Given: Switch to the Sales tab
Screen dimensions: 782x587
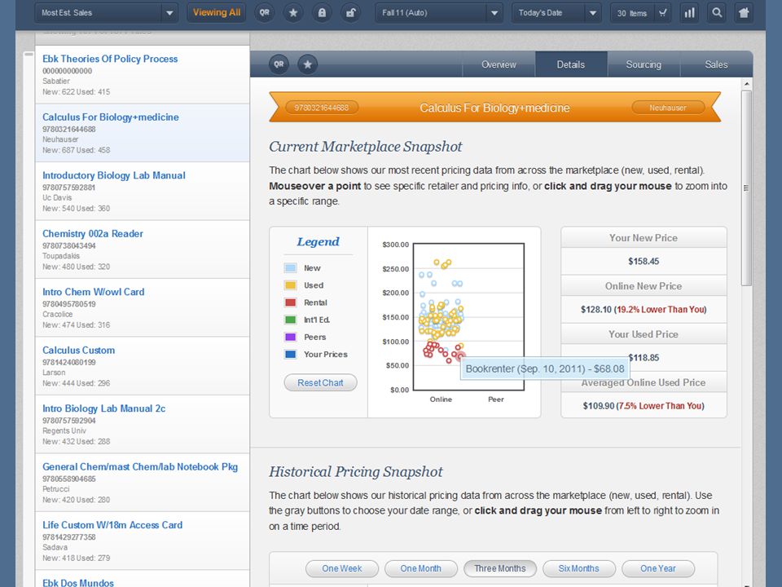Looking at the screenshot, I should tap(716, 64).
